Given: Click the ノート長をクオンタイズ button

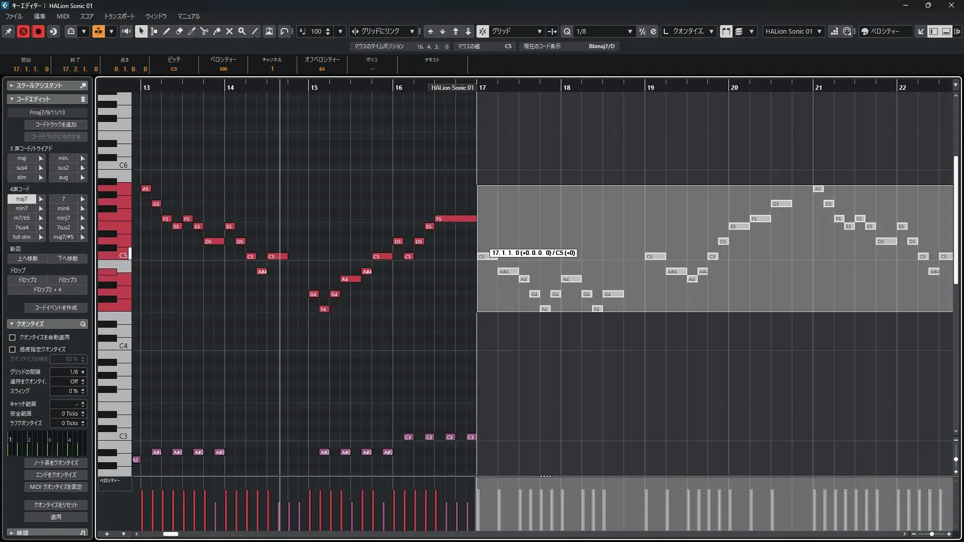Looking at the screenshot, I should click(56, 463).
